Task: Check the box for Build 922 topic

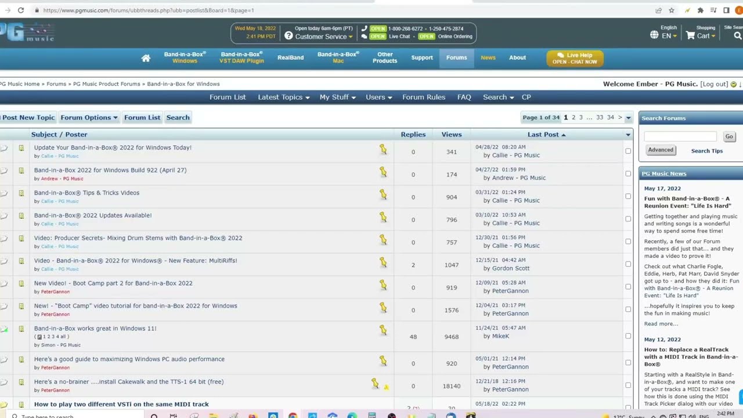Action: click(x=628, y=174)
